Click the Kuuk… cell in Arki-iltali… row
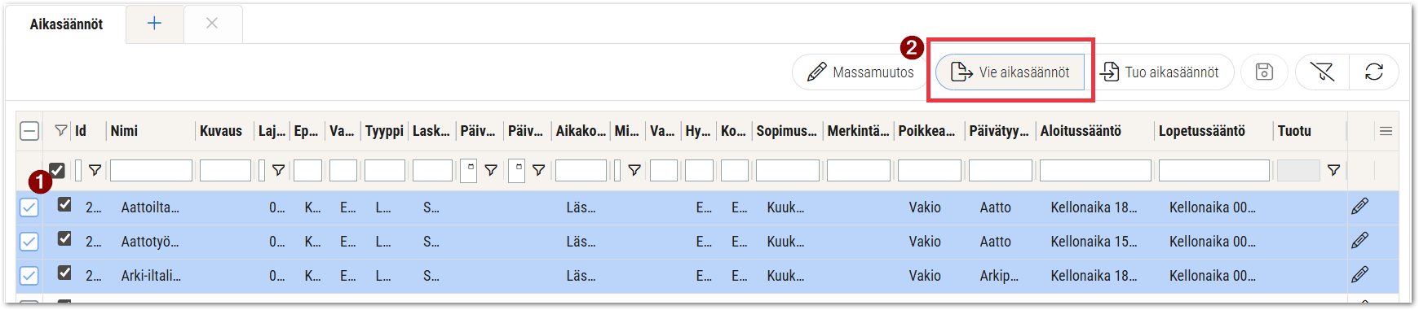 pos(785,276)
